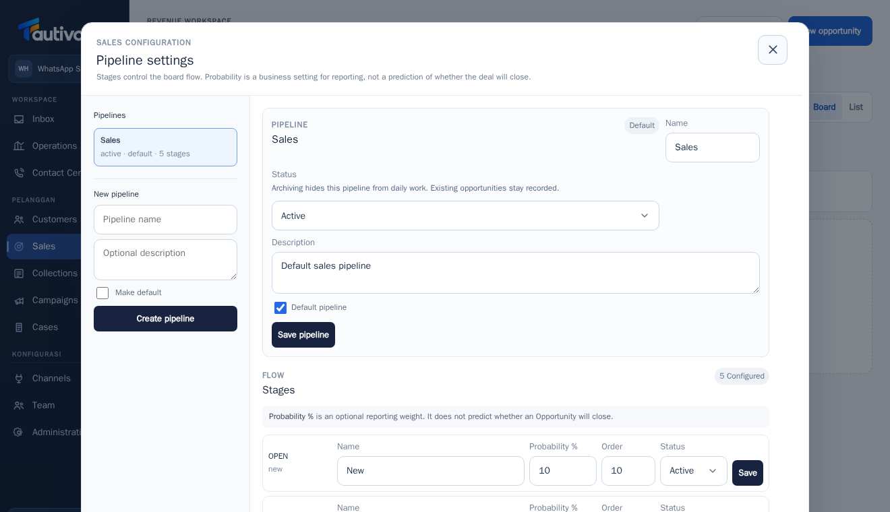
Task: Click the Campaigns megaphone icon
Action: (19, 300)
